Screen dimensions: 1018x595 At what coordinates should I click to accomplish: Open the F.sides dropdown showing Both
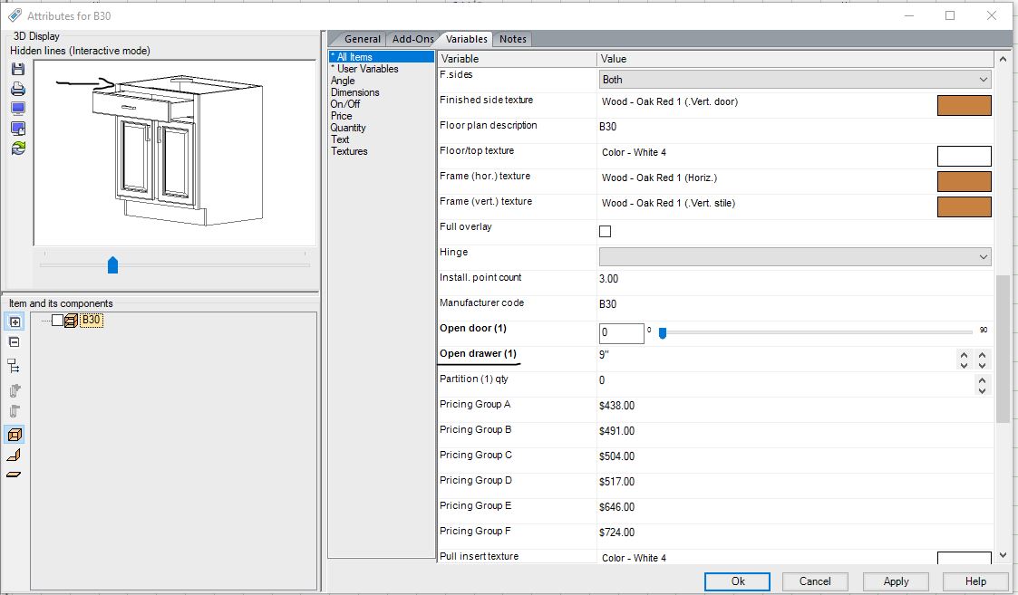795,80
